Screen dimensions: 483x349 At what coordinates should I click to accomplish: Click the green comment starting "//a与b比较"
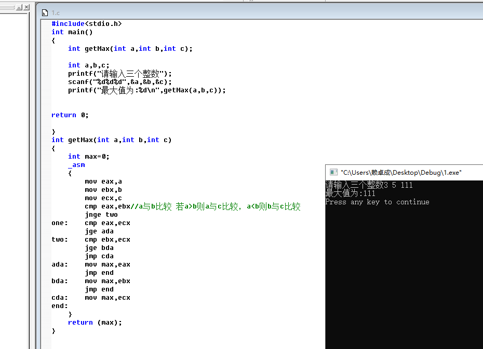click(x=216, y=206)
